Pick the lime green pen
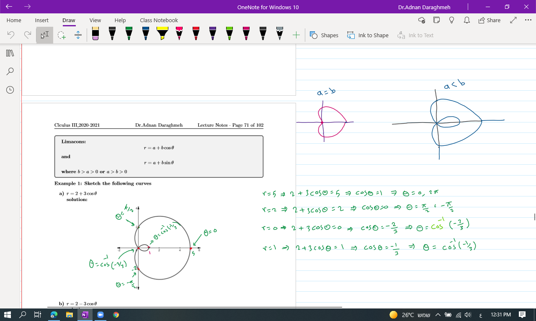Image resolution: width=536 pixels, height=321 pixels. click(x=229, y=34)
